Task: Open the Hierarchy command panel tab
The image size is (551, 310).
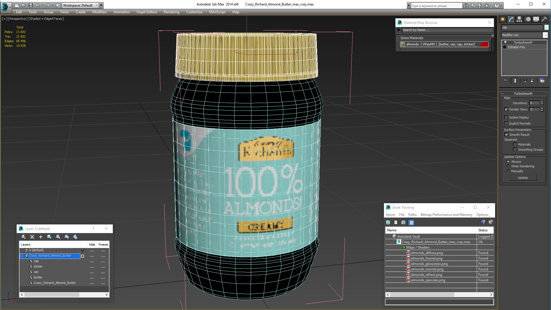Action: point(519,19)
